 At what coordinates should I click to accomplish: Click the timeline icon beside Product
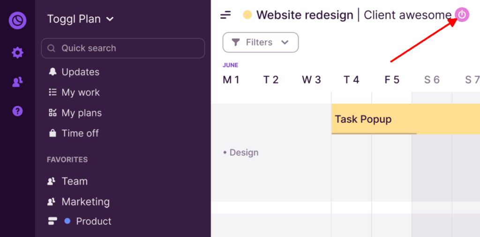(52, 221)
